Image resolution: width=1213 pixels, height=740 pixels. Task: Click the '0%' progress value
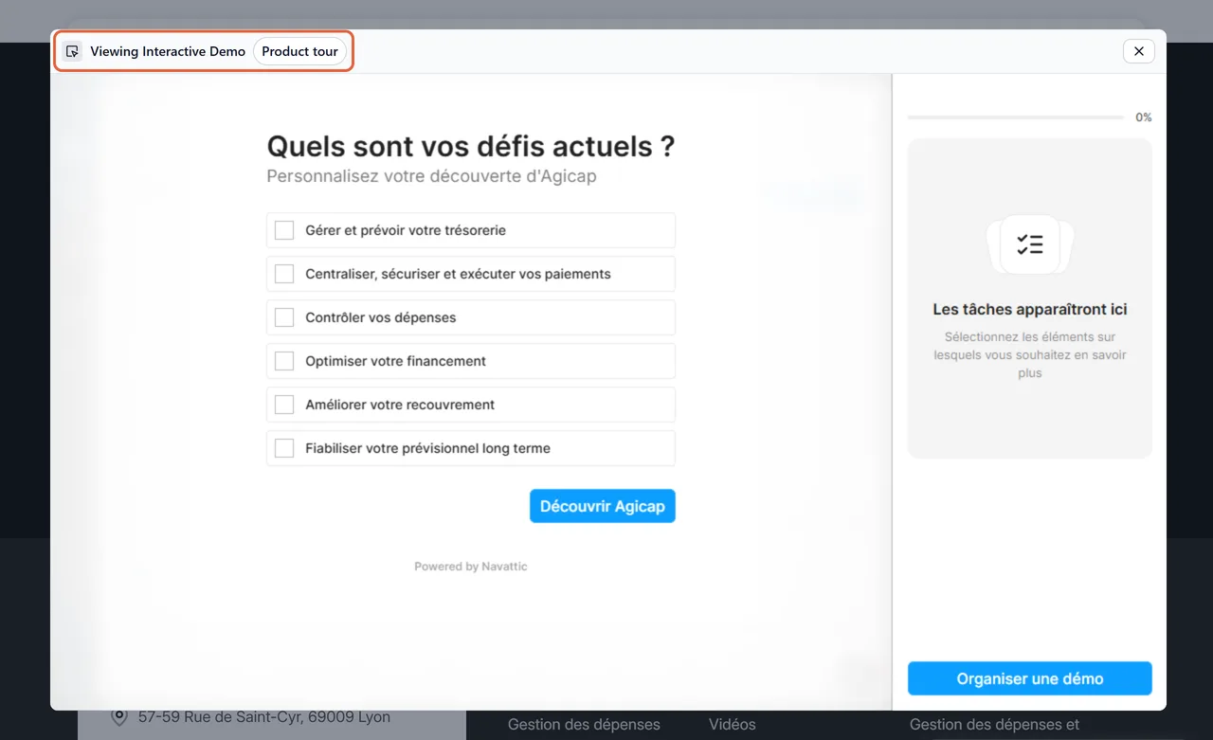pos(1144,117)
